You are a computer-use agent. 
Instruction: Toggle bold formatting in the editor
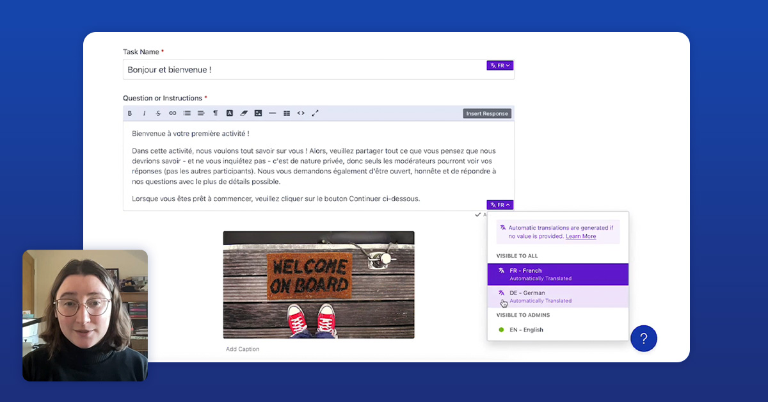(x=130, y=113)
